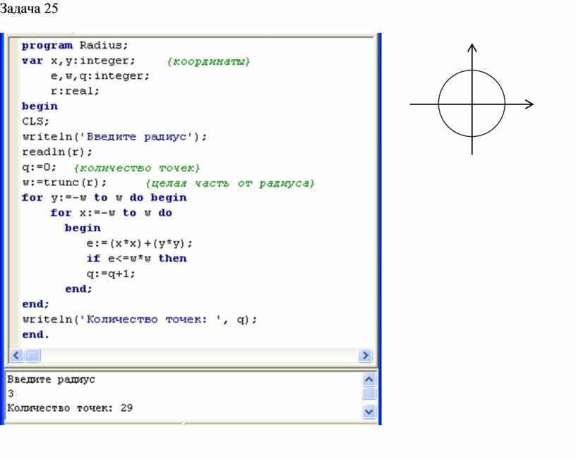Click the writeln 'Количество точек: ' line
576x459 pixels.
pyautogui.click(x=140, y=319)
